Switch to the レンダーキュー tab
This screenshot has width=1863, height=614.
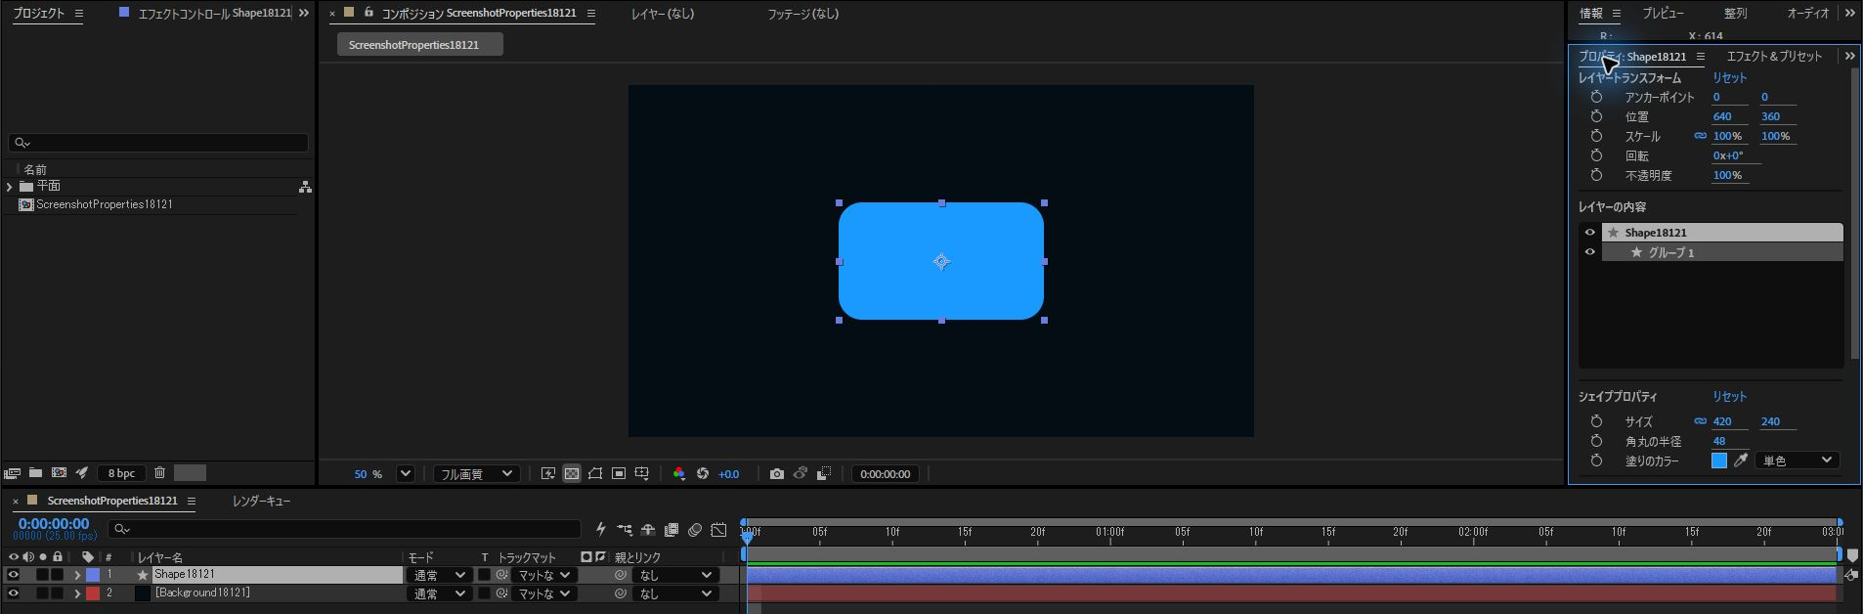262,501
